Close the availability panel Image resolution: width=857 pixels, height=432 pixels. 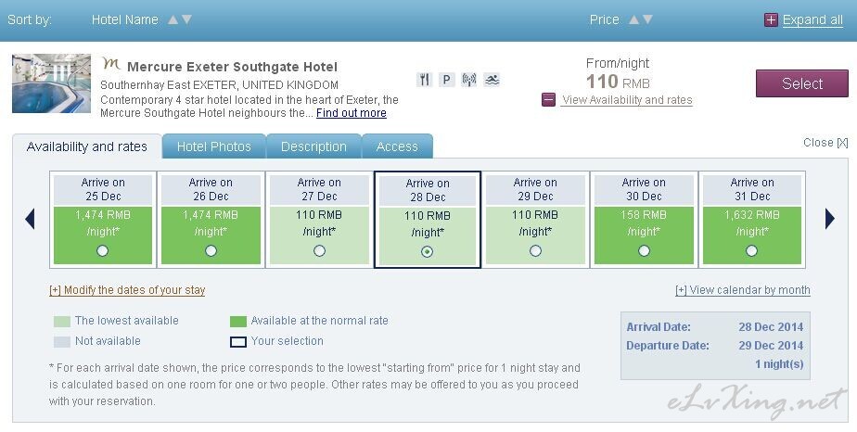[825, 143]
